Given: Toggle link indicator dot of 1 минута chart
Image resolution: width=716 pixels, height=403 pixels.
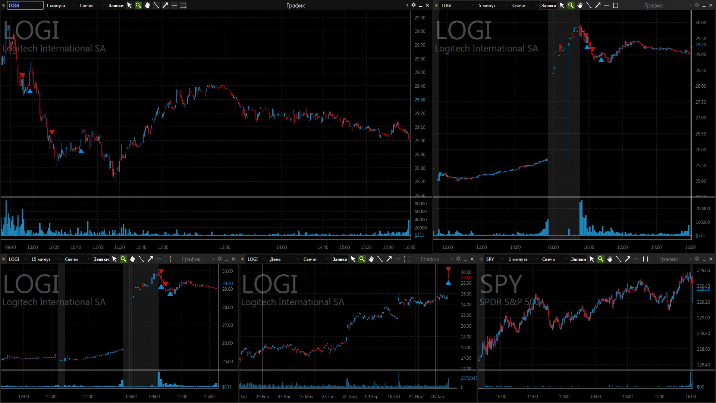Looking at the screenshot, I should pyautogui.click(x=4, y=5).
